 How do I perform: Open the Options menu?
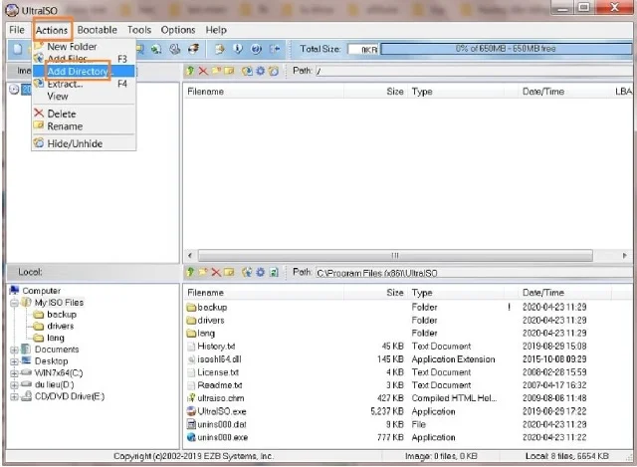pos(178,30)
